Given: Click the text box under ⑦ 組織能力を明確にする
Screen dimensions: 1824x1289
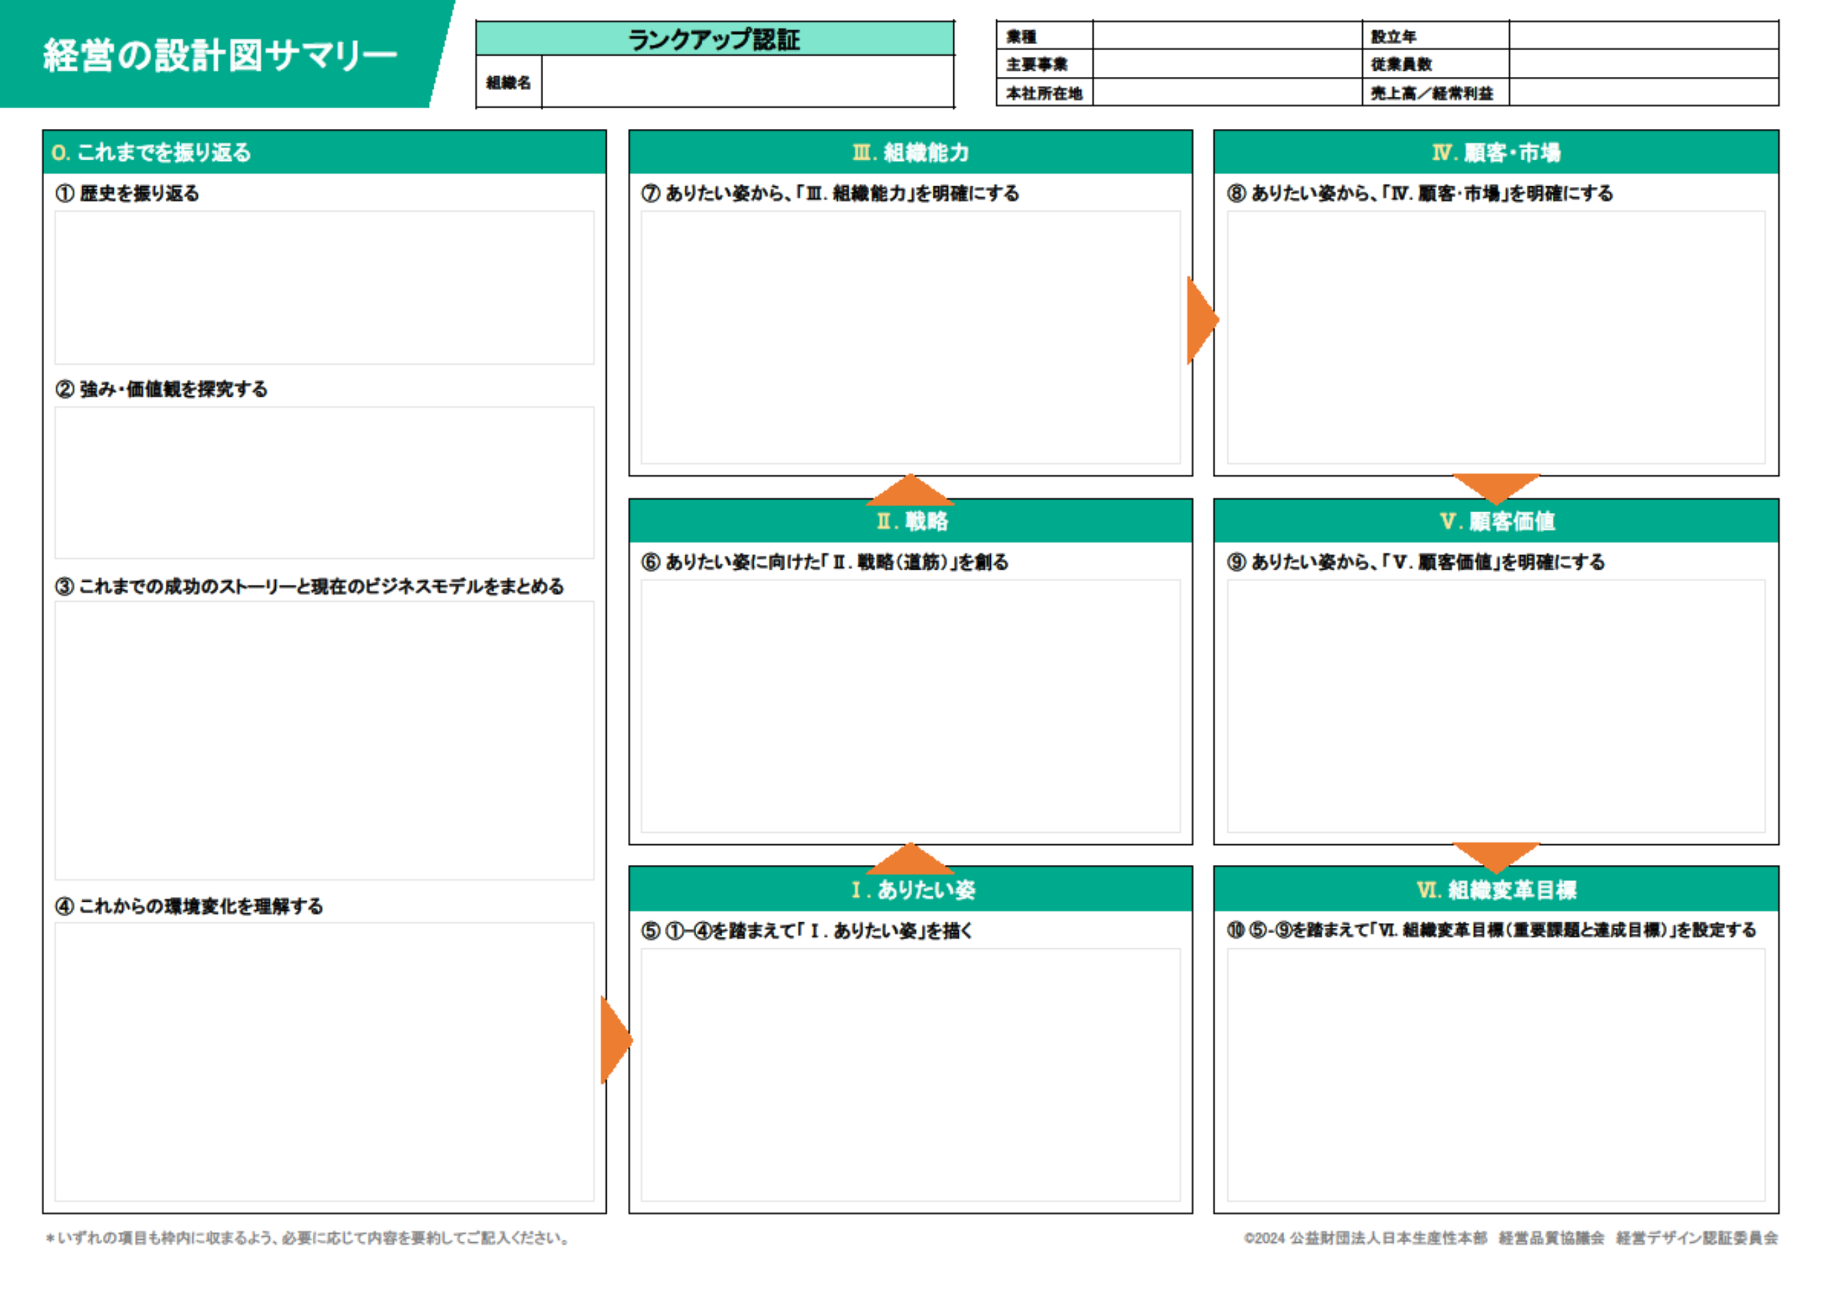Looking at the screenshot, I should (911, 337).
